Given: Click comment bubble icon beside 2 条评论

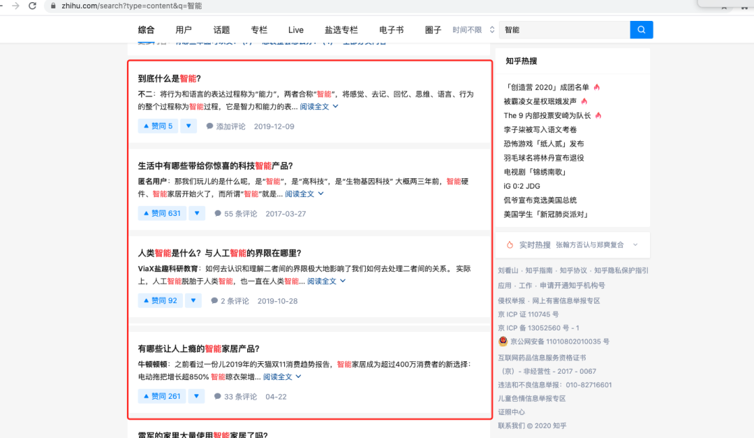Looking at the screenshot, I should coord(214,300).
